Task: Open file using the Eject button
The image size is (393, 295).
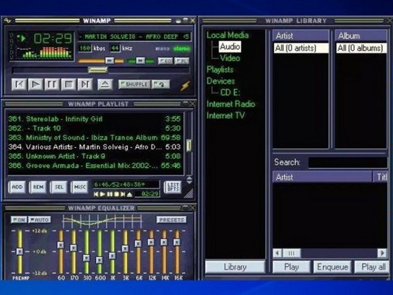Action: click(105, 85)
